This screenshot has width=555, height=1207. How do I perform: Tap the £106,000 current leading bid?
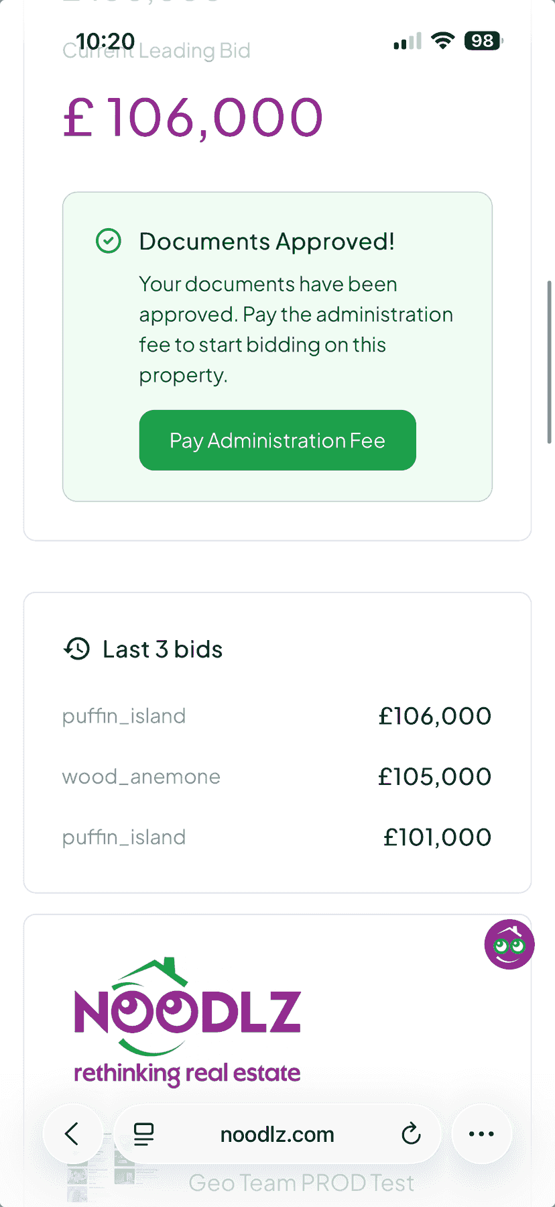click(193, 118)
